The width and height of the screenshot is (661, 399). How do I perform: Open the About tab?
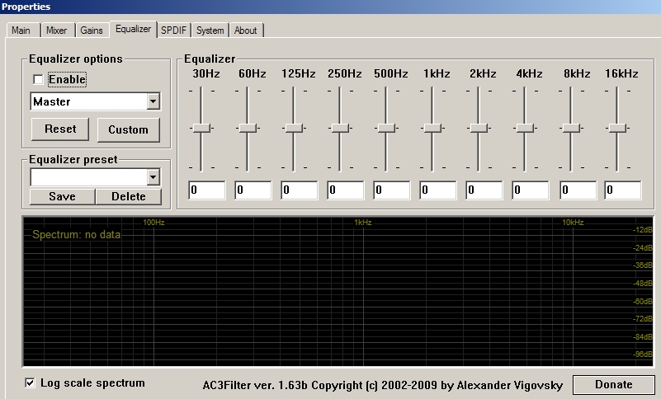pos(246,31)
